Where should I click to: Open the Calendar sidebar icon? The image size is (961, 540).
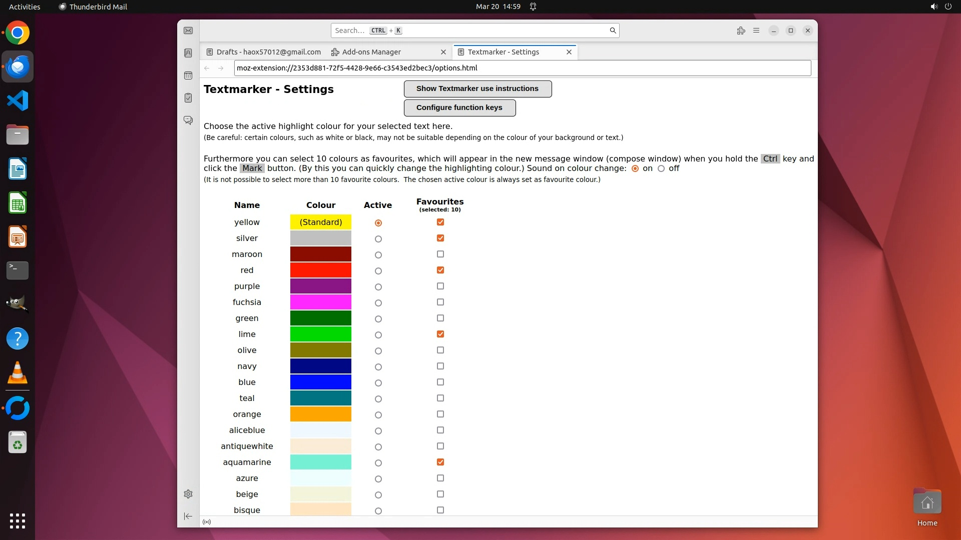188,75
